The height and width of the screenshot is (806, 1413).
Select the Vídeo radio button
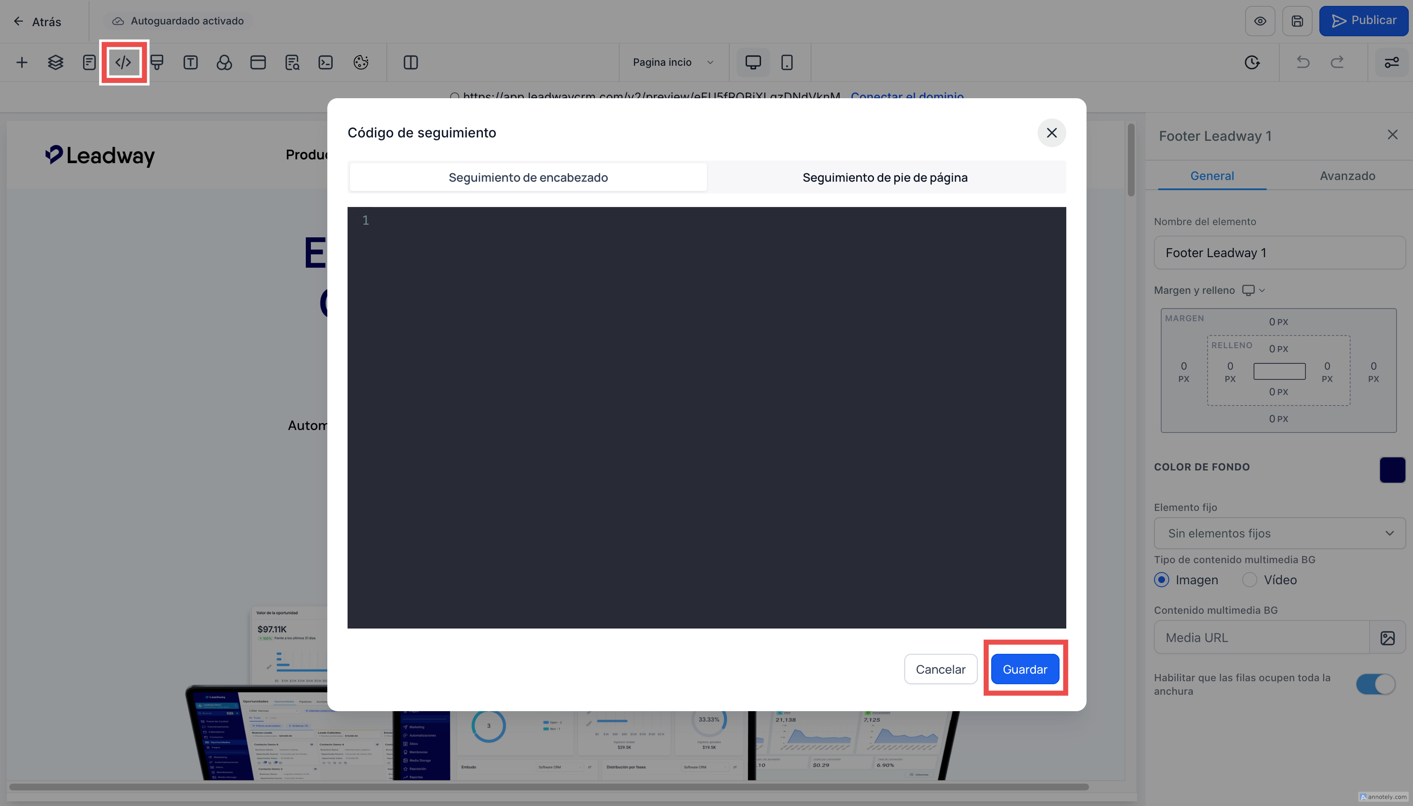[1250, 580]
